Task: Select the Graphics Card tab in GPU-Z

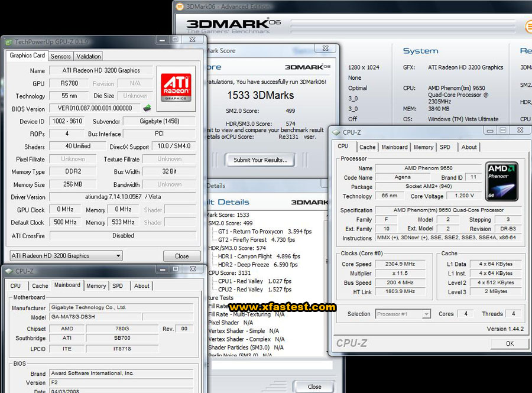Action: click(x=27, y=56)
